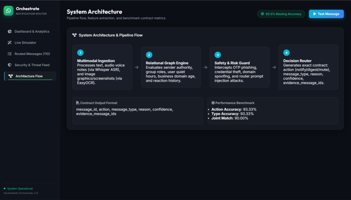Click the 'Action Accuracy: 93.33%' line

tap(234, 109)
